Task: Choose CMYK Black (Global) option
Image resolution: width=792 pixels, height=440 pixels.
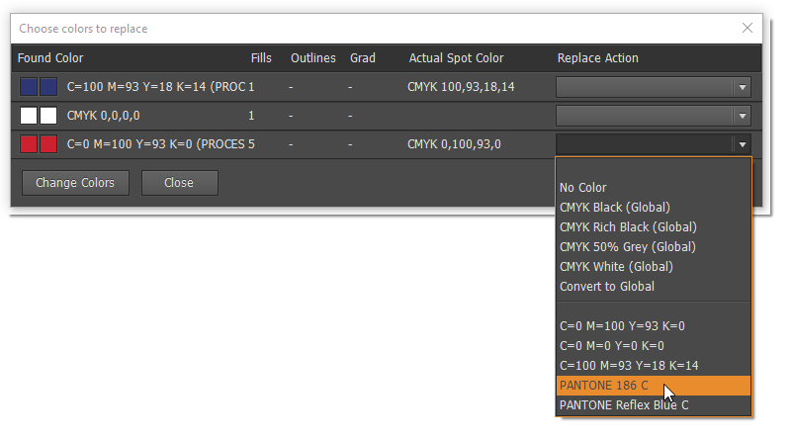Action: coord(614,207)
